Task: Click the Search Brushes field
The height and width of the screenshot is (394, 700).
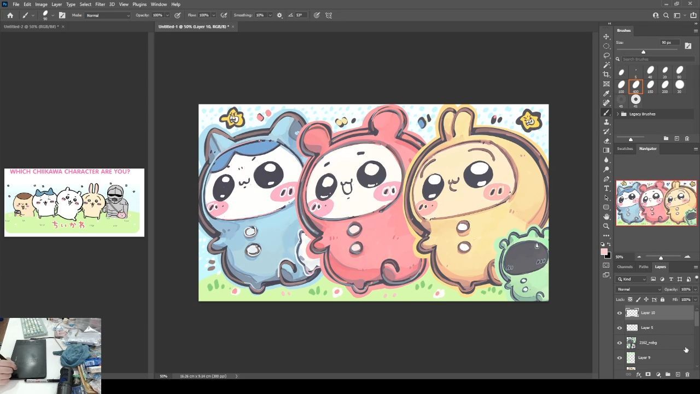Action: pos(656,59)
